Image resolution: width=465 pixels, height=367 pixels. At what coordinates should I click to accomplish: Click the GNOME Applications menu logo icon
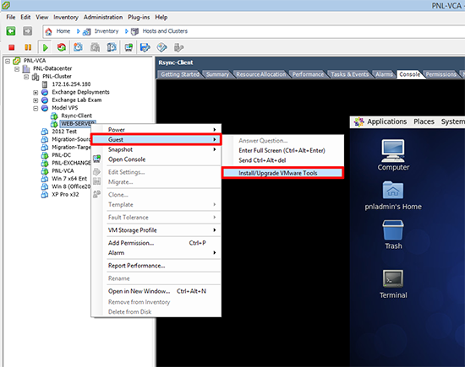click(358, 121)
